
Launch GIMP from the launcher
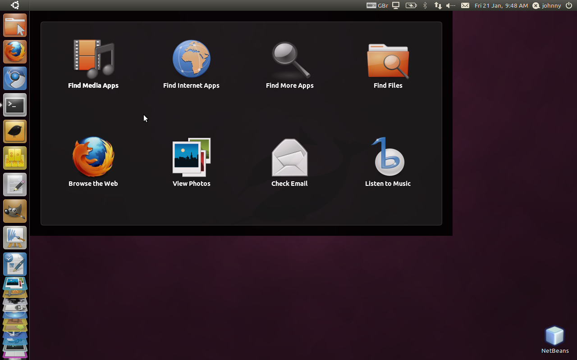click(15, 211)
